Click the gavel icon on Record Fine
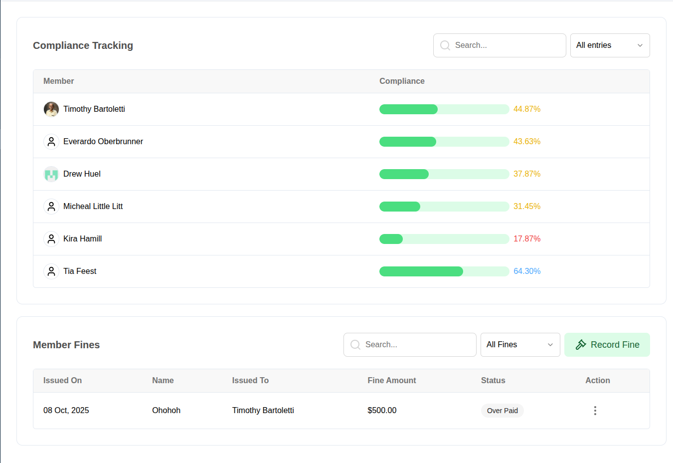Screen dimensions: 673x463 [581, 345]
